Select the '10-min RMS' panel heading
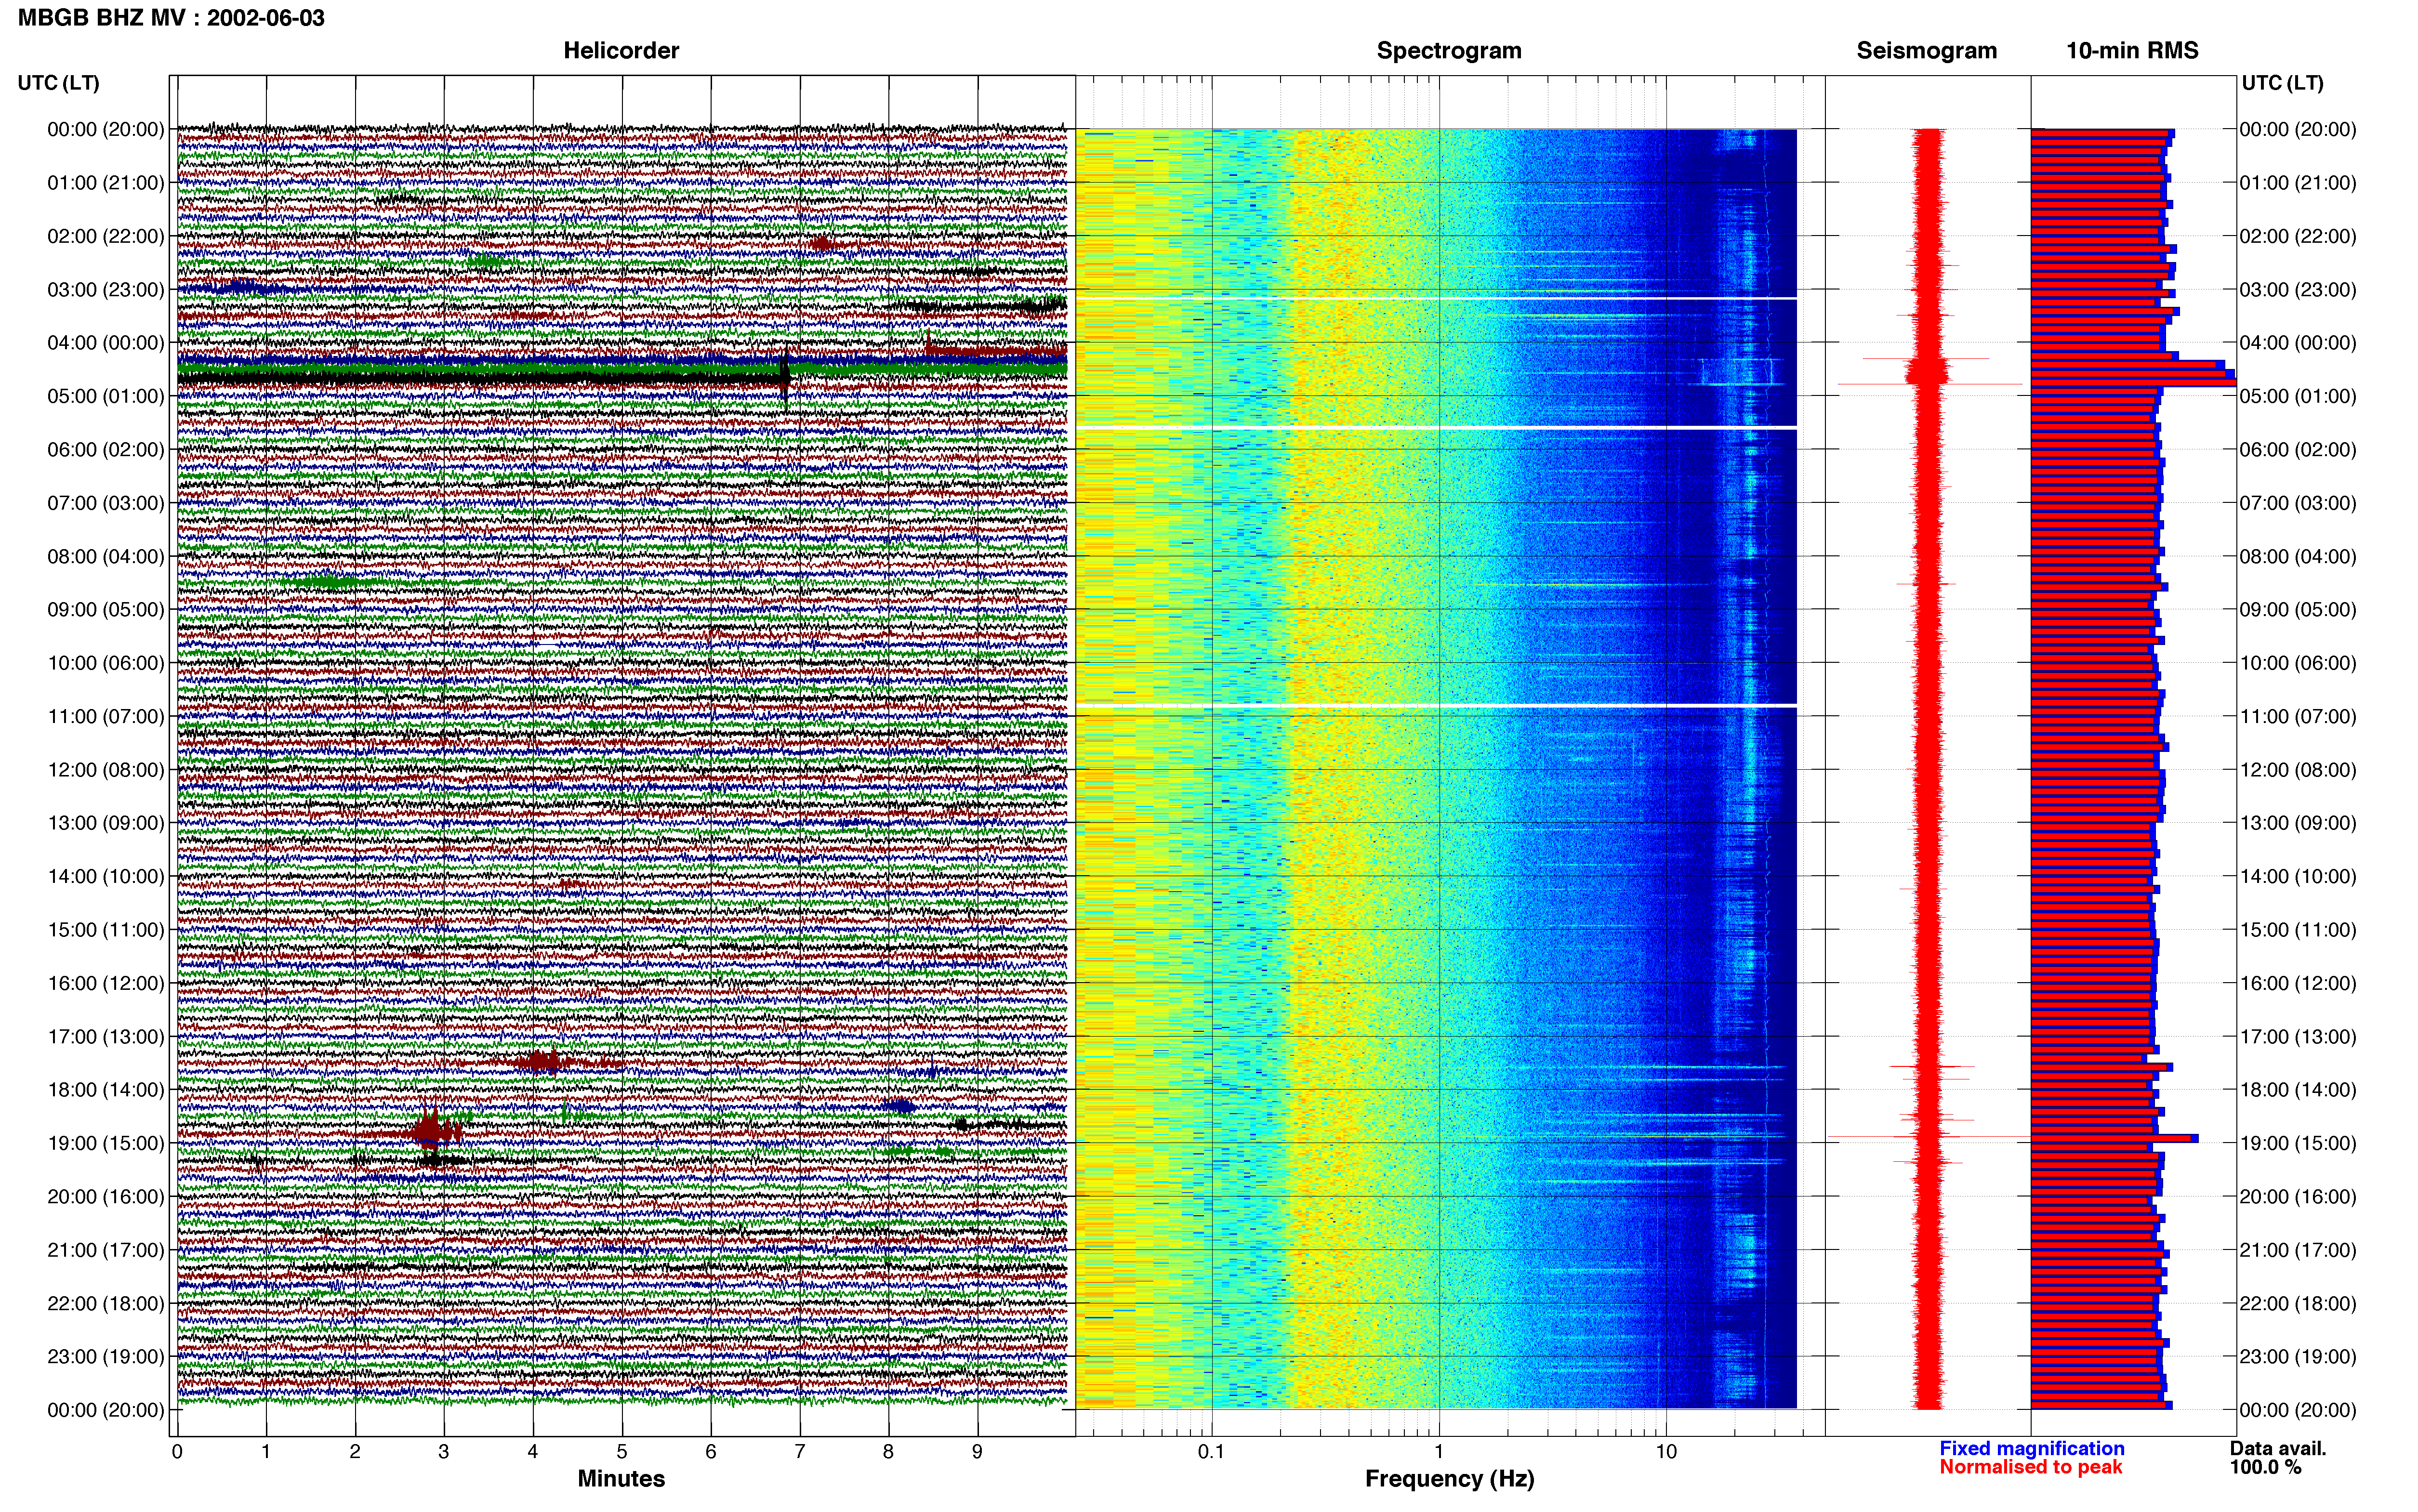This screenshot has height=1512, width=2418. [2132, 51]
